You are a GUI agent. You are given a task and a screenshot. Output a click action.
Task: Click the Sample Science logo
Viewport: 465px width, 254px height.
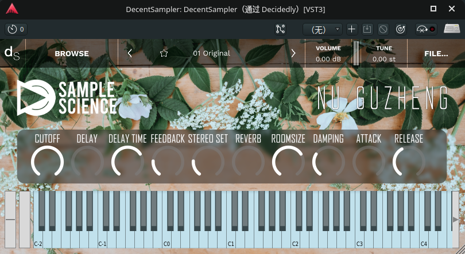(67, 97)
